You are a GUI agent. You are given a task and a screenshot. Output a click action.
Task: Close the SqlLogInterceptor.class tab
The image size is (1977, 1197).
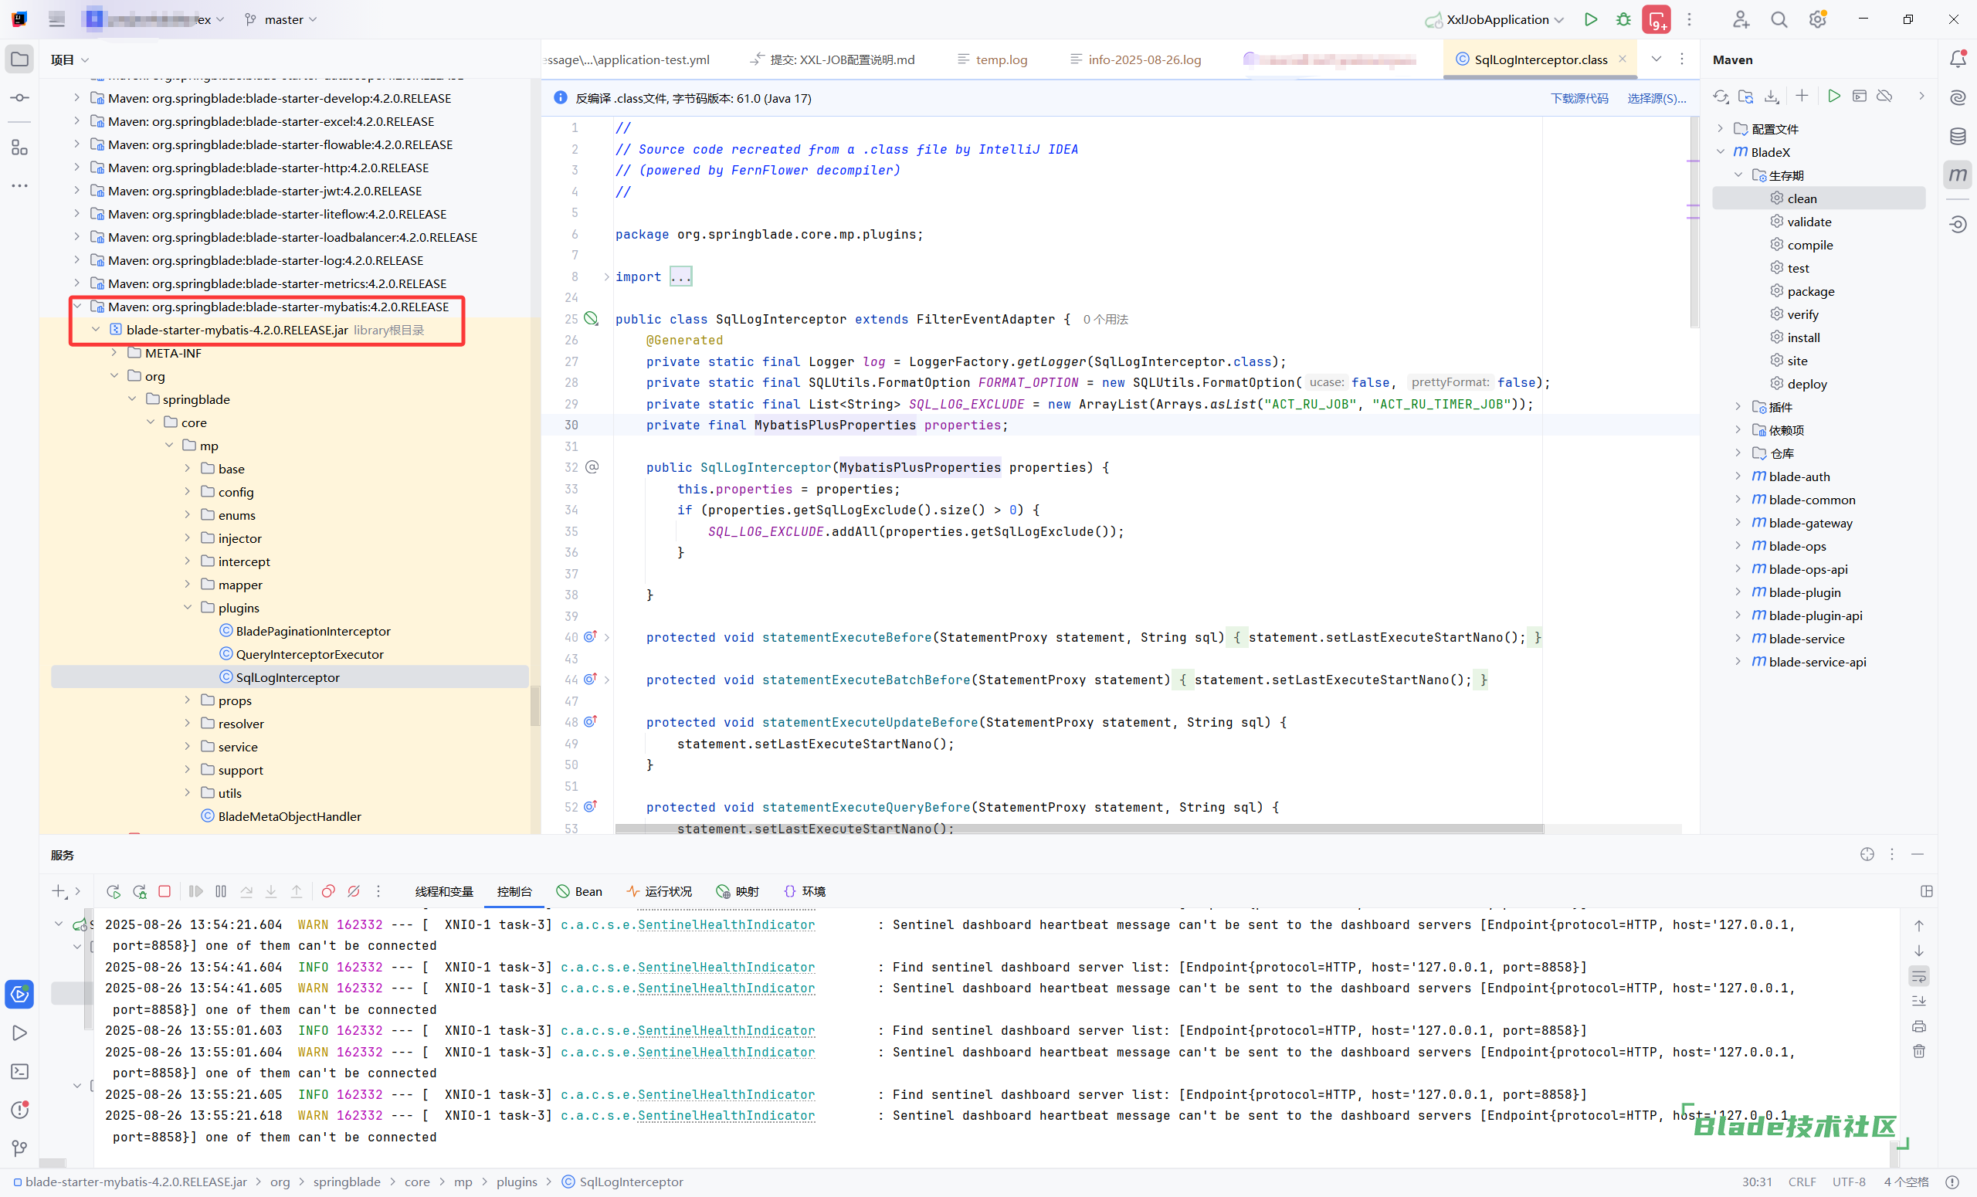coord(1623,59)
